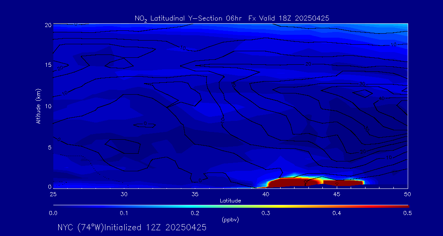Click the latitude tick label 35
This screenshot has height=236, width=443.
point(195,194)
